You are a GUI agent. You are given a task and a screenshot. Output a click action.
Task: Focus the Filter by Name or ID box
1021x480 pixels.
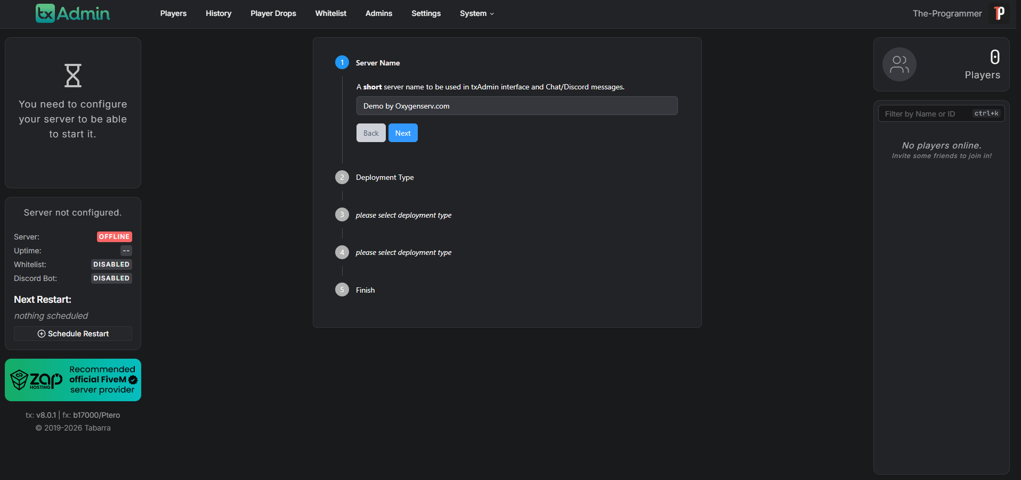(926, 114)
